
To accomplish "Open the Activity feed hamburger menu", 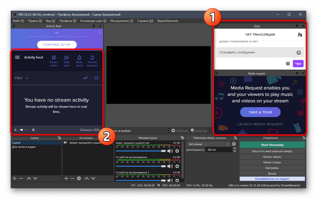I will point(17,57).
